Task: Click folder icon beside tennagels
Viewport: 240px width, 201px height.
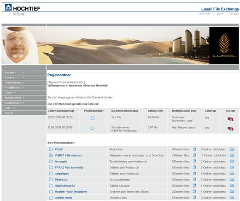Action: click(51, 162)
